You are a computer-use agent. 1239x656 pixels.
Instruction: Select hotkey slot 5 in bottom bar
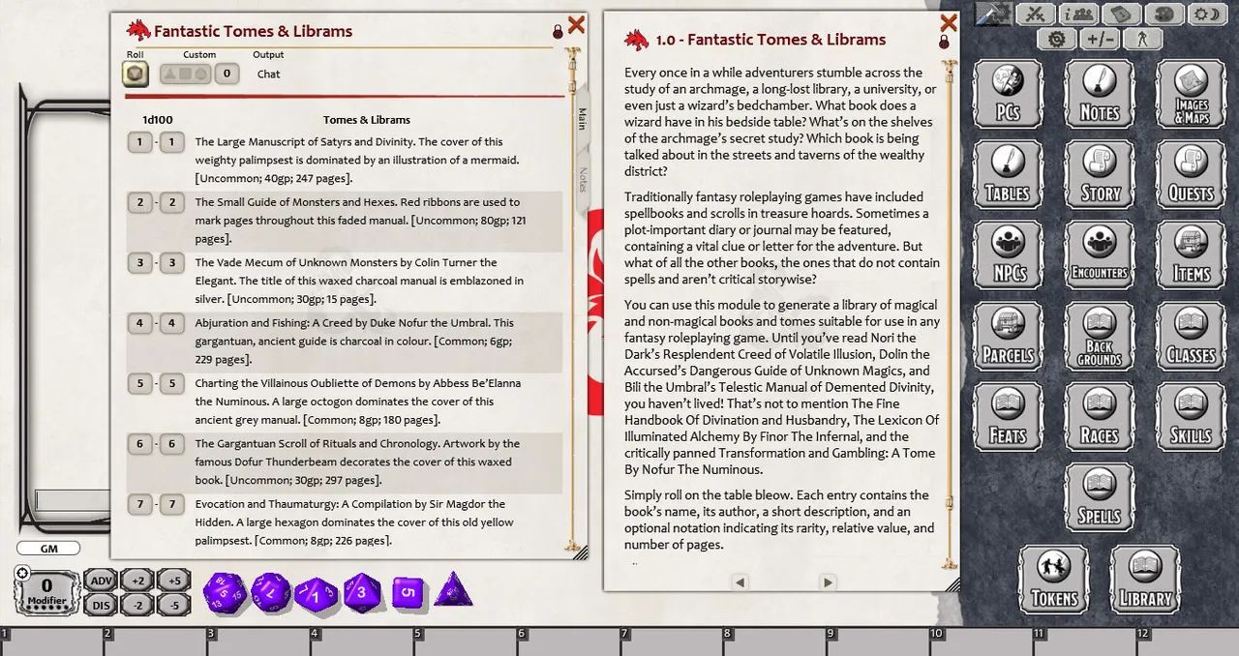(x=465, y=642)
